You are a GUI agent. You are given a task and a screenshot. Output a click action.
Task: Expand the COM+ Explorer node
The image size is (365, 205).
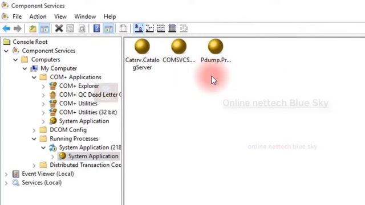(x=43, y=86)
